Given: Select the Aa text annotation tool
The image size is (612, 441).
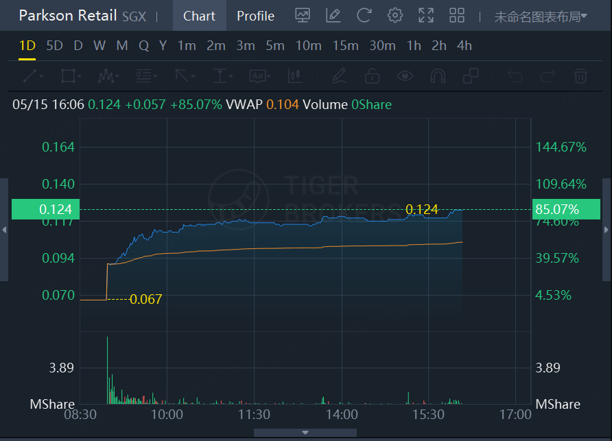Looking at the screenshot, I should tap(257, 76).
